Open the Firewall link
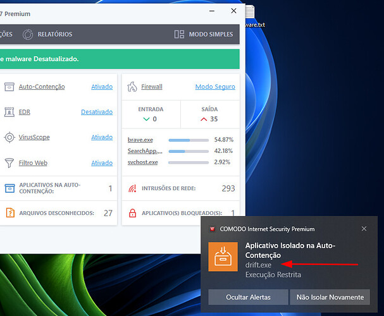Screen dimensions: 384x316 click(x=152, y=87)
